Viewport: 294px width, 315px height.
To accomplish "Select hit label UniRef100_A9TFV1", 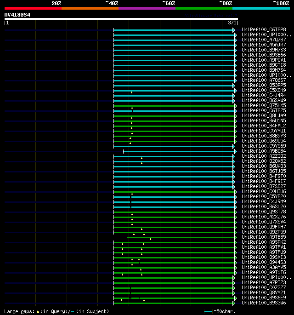I will (264, 247).
